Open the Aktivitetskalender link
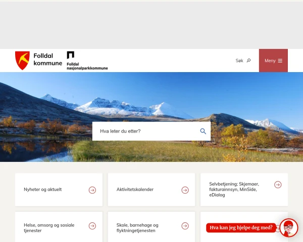303x242 pixels. pyautogui.click(x=135, y=190)
